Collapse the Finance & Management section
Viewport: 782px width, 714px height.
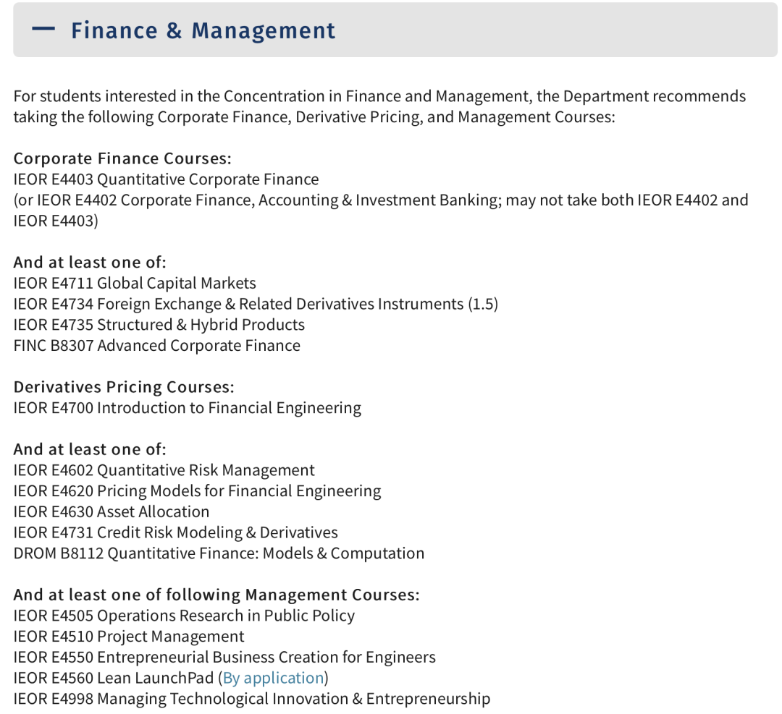pyautogui.click(x=395, y=30)
